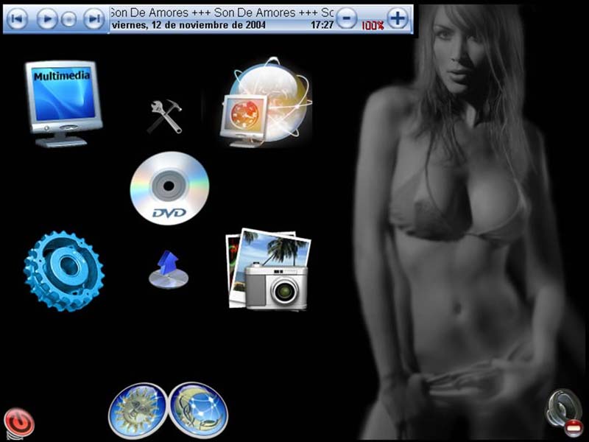This screenshot has width=589, height=442.
Task: Open the photos and camera icon
Action: tap(268, 270)
